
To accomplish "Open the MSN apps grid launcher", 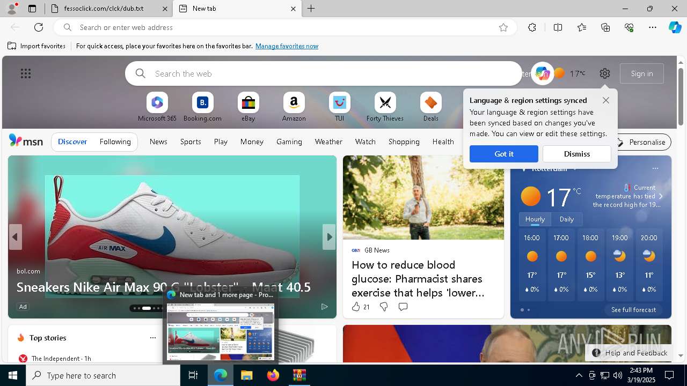I will [x=26, y=73].
